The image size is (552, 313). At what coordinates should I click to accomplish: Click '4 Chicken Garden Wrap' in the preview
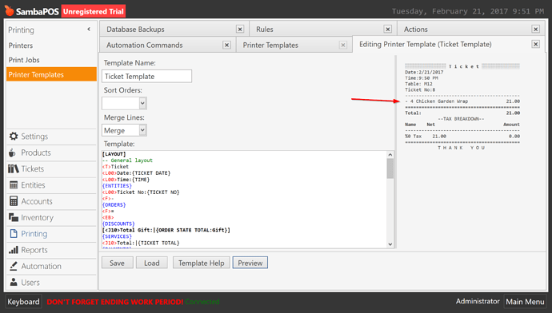[x=439, y=101]
